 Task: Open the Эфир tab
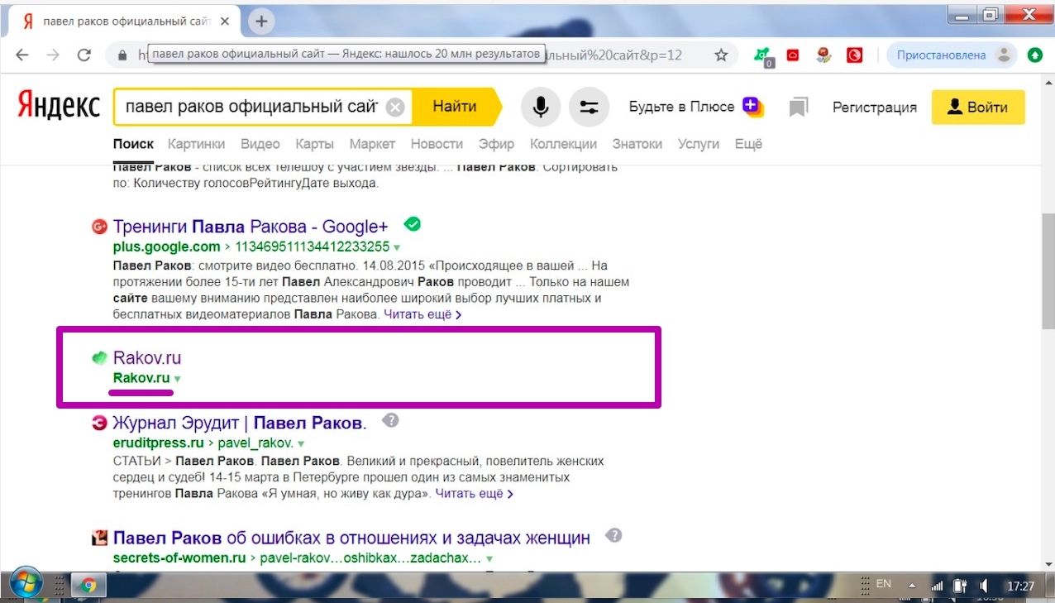496,144
